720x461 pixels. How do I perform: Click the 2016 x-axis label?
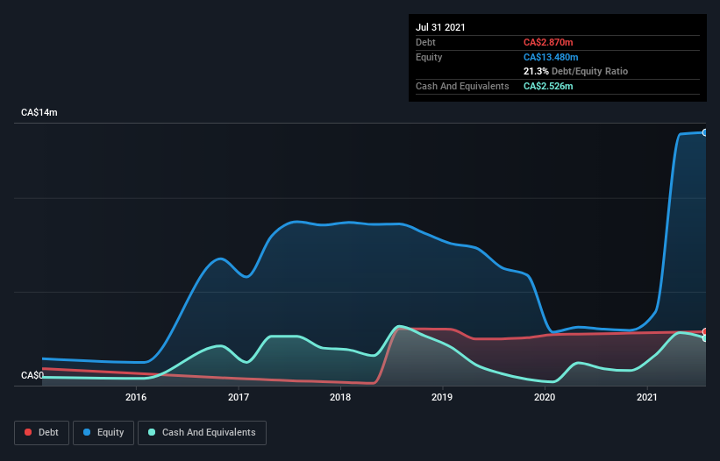(136, 397)
